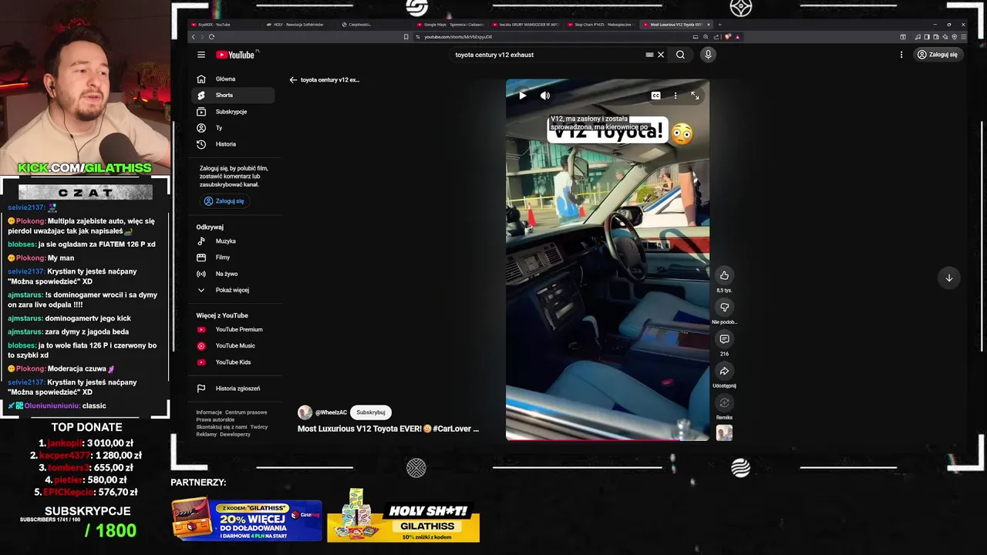
Task: Select Shorts in the sidebar
Action: (233, 95)
